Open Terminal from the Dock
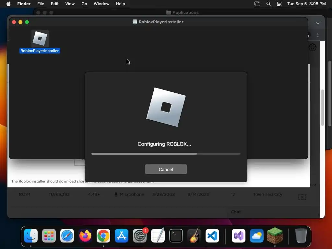Screen dimensions: 332x249 click(176, 236)
